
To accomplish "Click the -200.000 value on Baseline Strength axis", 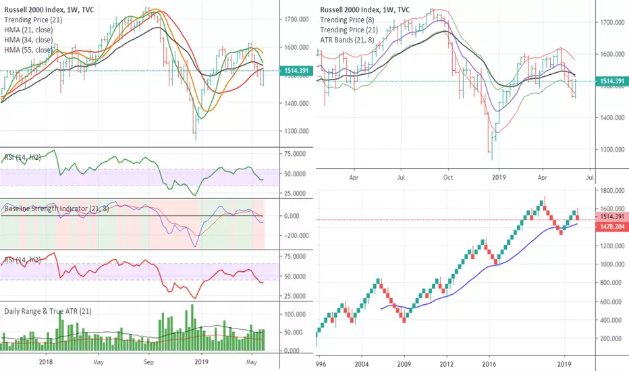I will point(297,235).
